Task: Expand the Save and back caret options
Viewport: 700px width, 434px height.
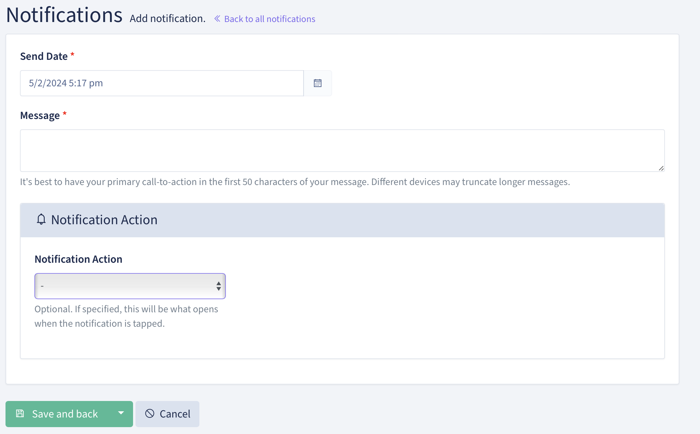Action: pos(121,414)
